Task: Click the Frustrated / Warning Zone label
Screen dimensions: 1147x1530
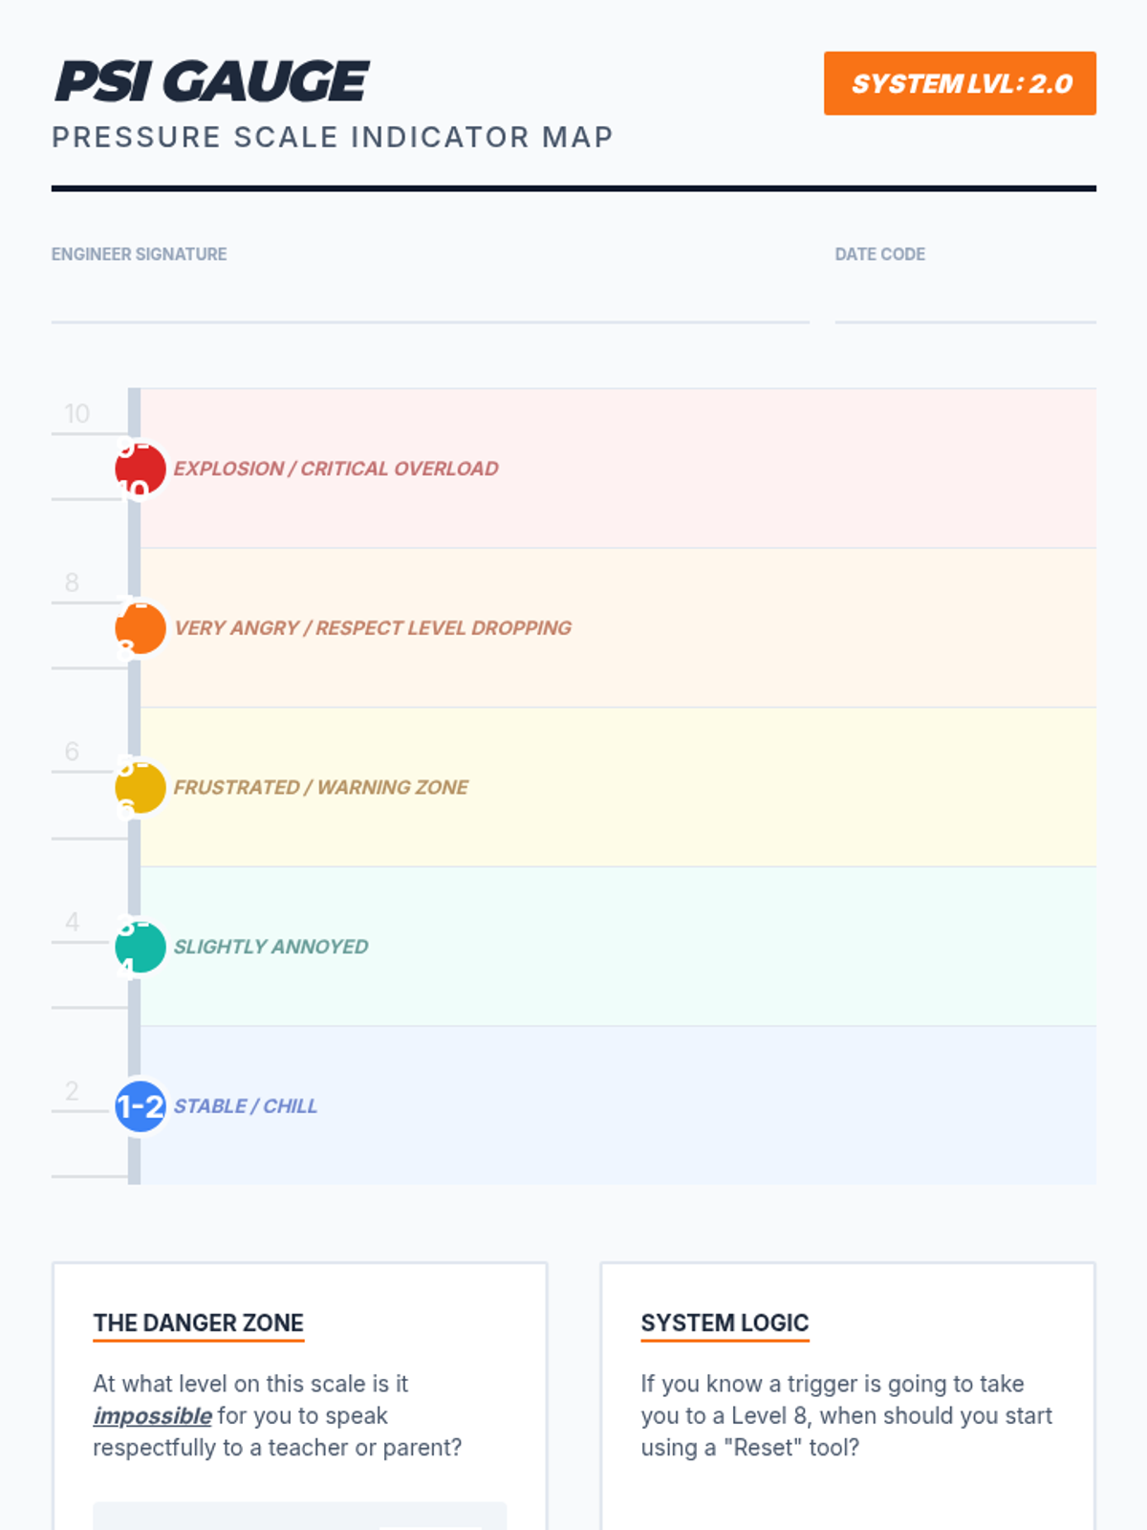Action: click(320, 788)
